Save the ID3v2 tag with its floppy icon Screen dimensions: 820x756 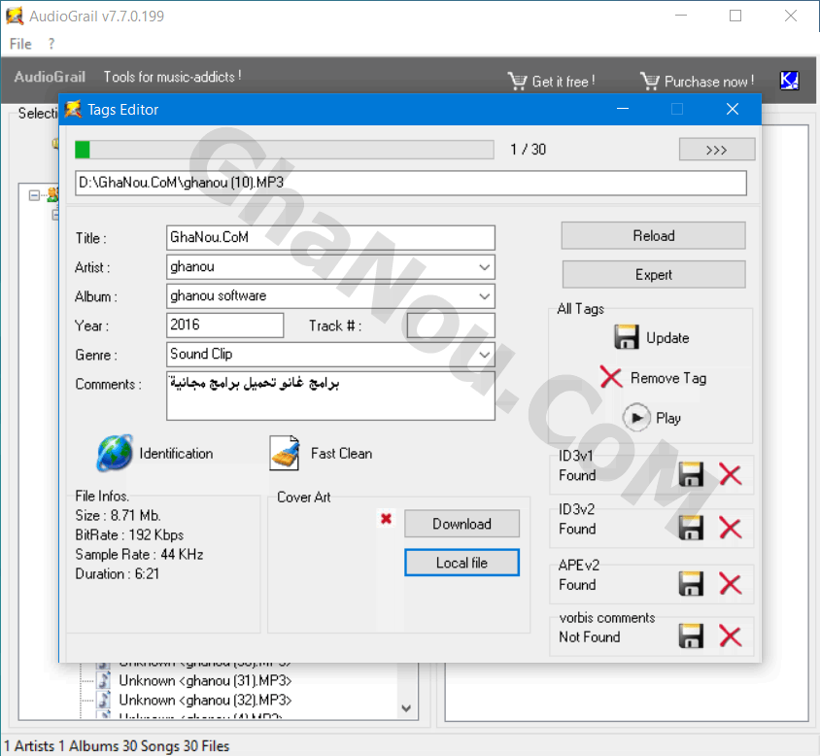[691, 528]
